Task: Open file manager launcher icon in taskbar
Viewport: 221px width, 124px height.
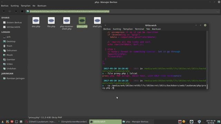Action: pos(21,122)
